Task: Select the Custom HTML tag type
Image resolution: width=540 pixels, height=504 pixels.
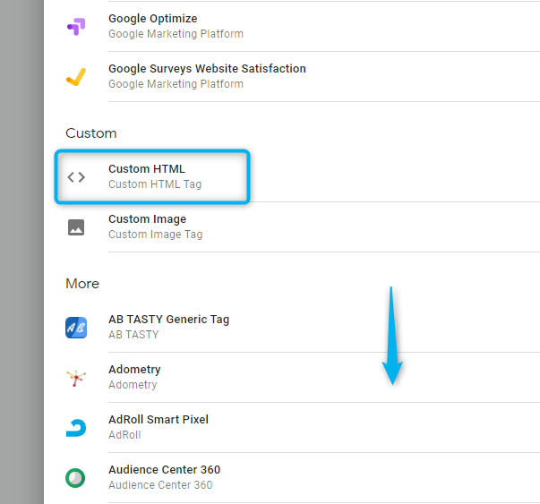Action: 147,169
